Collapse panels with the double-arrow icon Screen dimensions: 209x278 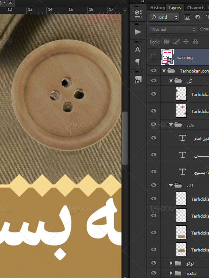[x=142, y=1]
